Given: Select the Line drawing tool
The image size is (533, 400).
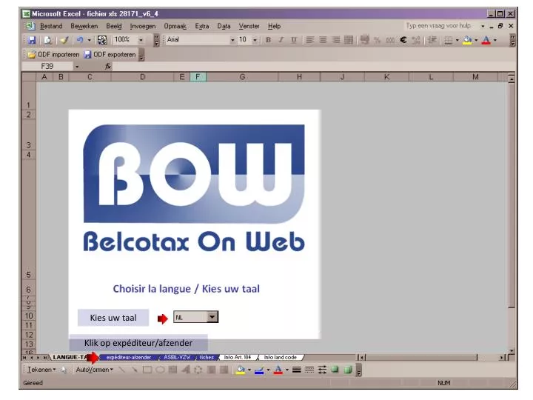Looking at the screenshot, I should (121, 370).
